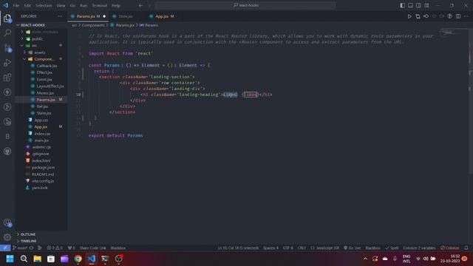Click the react-hooks command center search box
The width and height of the screenshot is (473, 266).
(x=245, y=5)
